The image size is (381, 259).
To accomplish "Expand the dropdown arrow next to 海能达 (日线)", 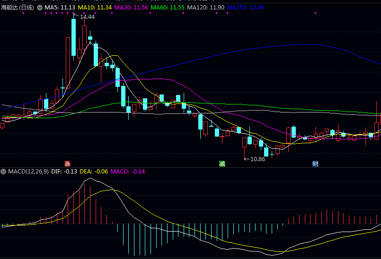I will pos(39,8).
